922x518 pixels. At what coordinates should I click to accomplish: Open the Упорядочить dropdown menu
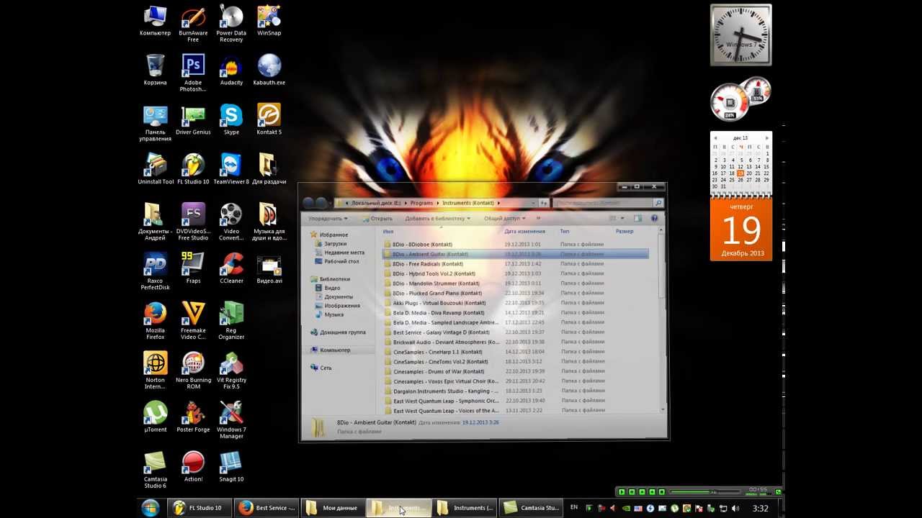[328, 219]
